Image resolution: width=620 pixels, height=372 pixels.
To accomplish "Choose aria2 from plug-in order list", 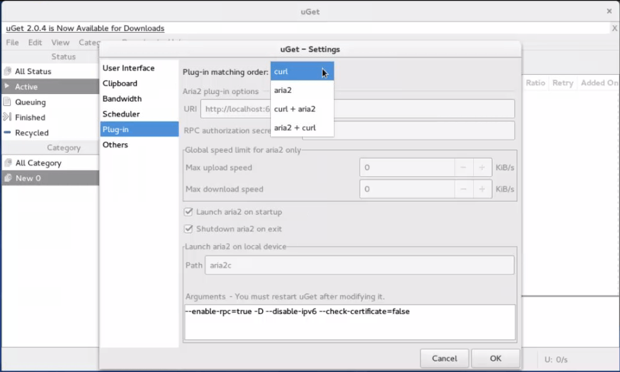I will tap(302, 90).
